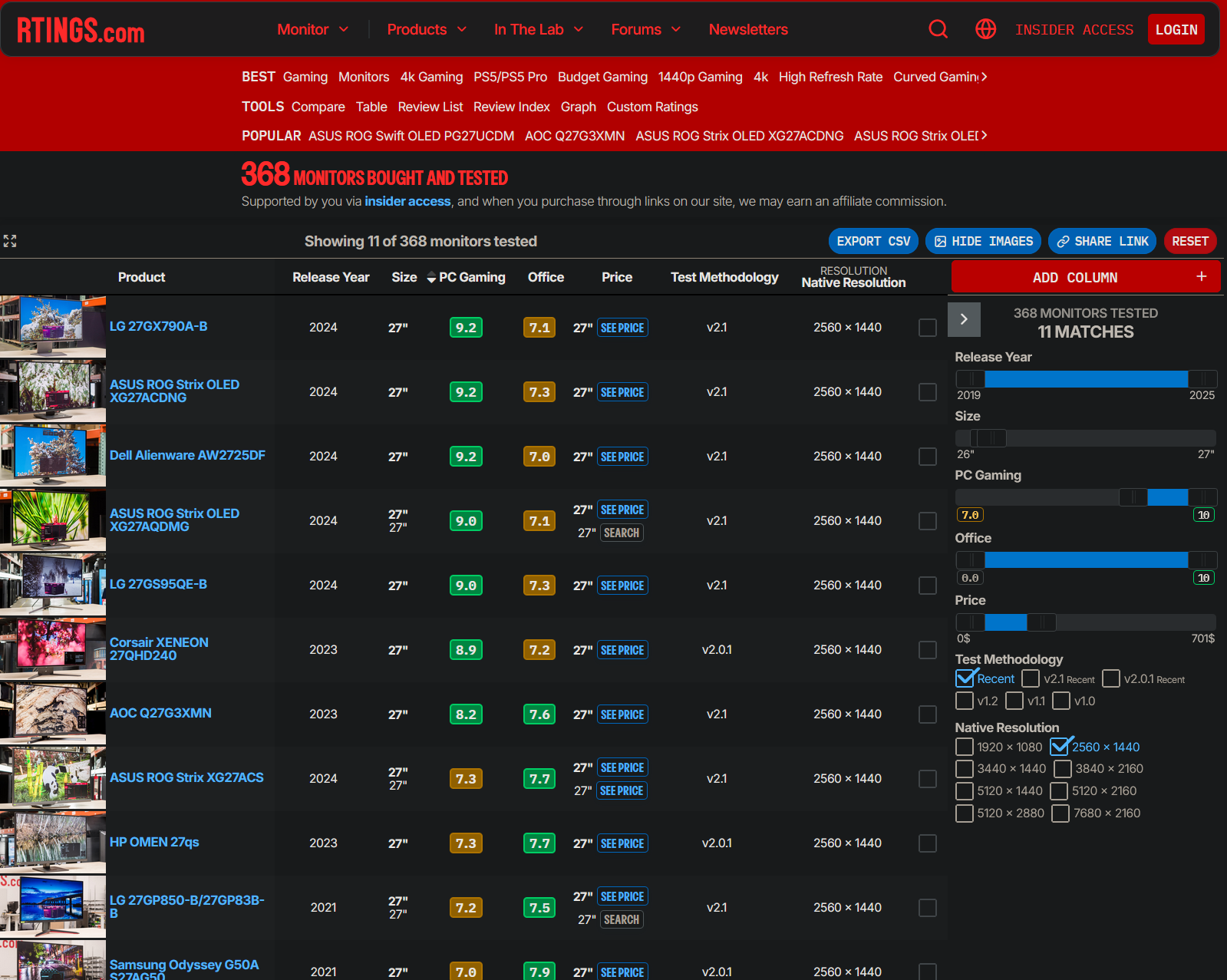Image resolution: width=1227 pixels, height=980 pixels.
Task: Open the Newsletters page
Action: (x=748, y=29)
